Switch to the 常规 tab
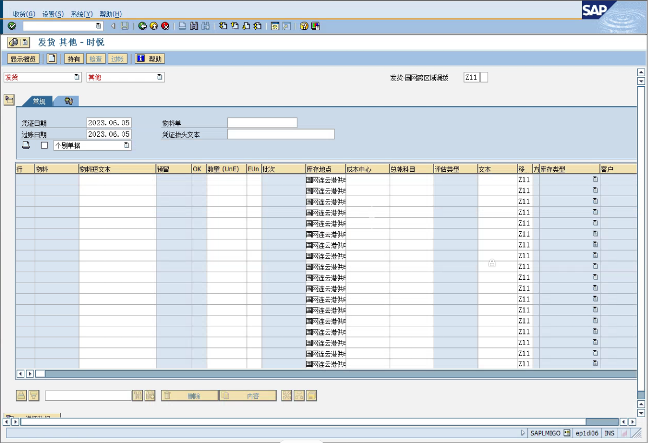 (x=39, y=102)
